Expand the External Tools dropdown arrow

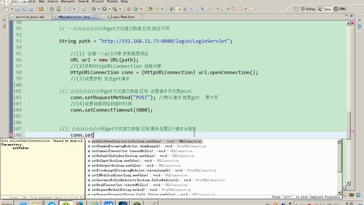tap(120, 9)
